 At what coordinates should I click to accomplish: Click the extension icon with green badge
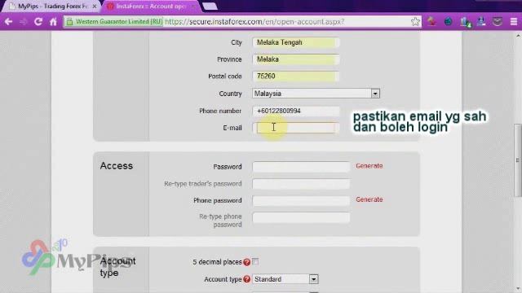click(465, 22)
